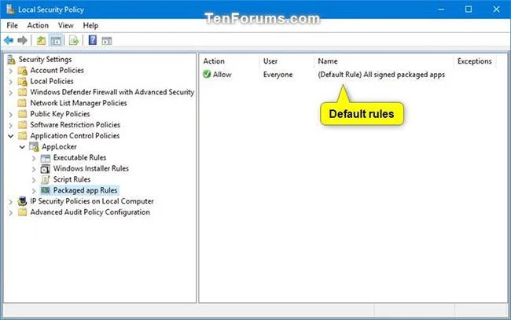Click the Back arrow toolbar icon

pos(9,40)
